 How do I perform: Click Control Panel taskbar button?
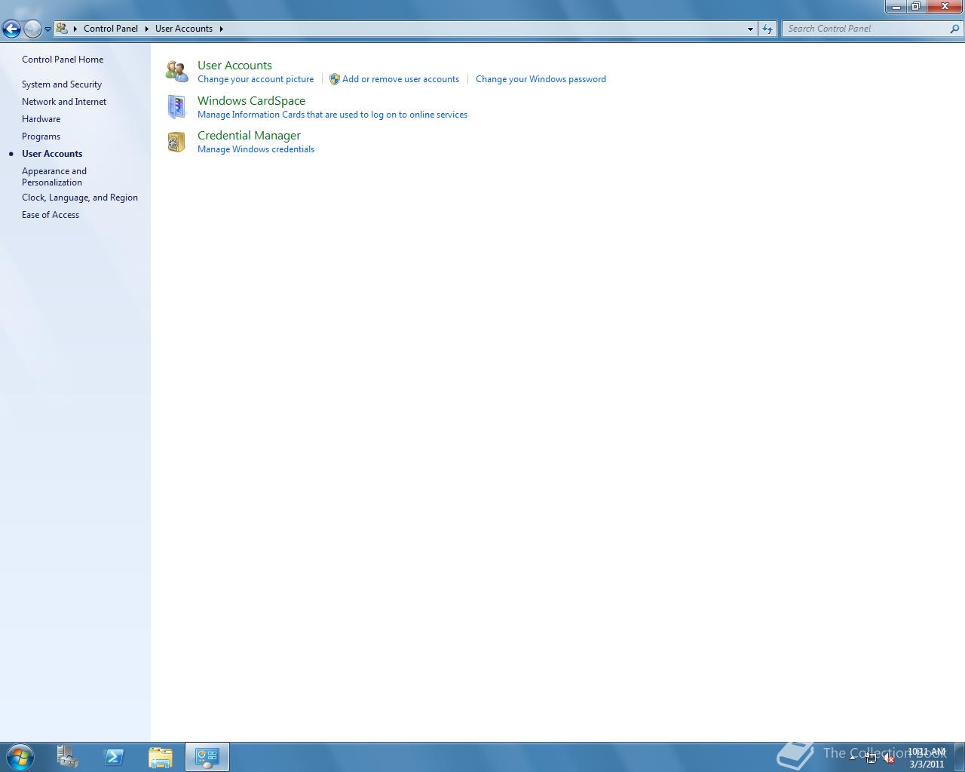coord(207,757)
